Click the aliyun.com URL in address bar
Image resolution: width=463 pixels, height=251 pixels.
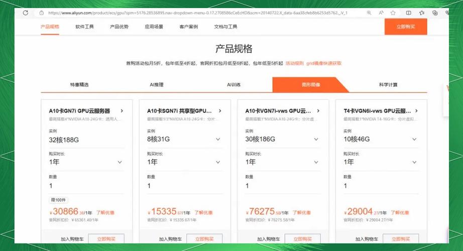coord(198,13)
